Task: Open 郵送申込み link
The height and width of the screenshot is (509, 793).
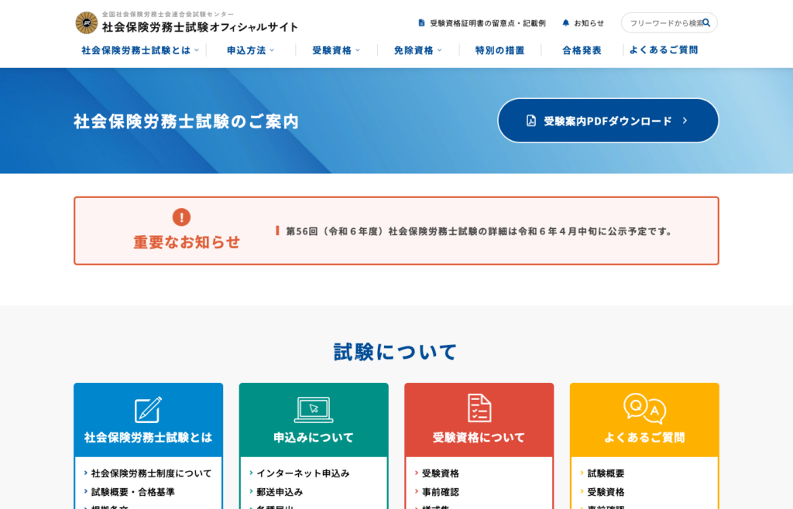Action: pos(280,492)
